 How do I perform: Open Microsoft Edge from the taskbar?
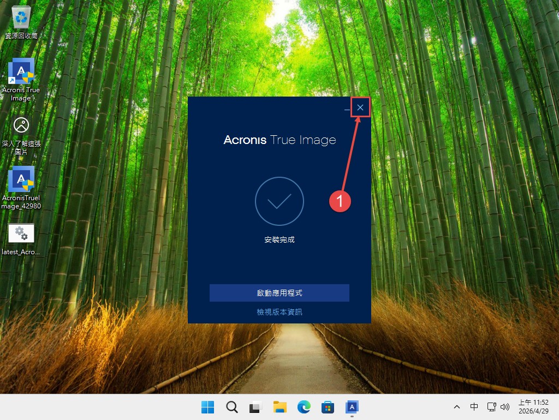[x=304, y=407]
